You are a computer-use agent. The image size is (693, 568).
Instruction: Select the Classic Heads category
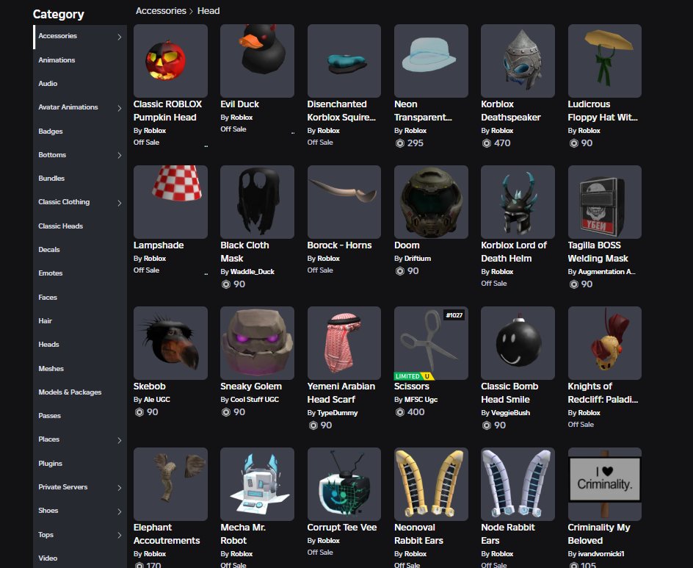pos(60,226)
